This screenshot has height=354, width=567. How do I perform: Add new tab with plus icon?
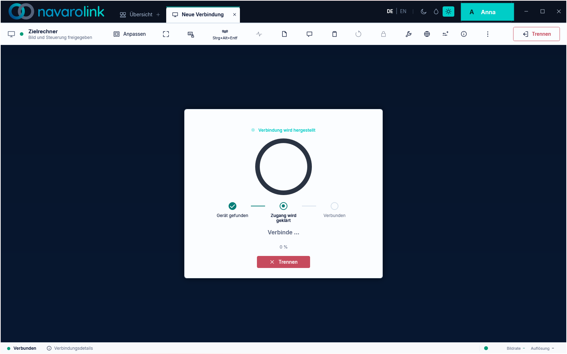click(x=158, y=15)
